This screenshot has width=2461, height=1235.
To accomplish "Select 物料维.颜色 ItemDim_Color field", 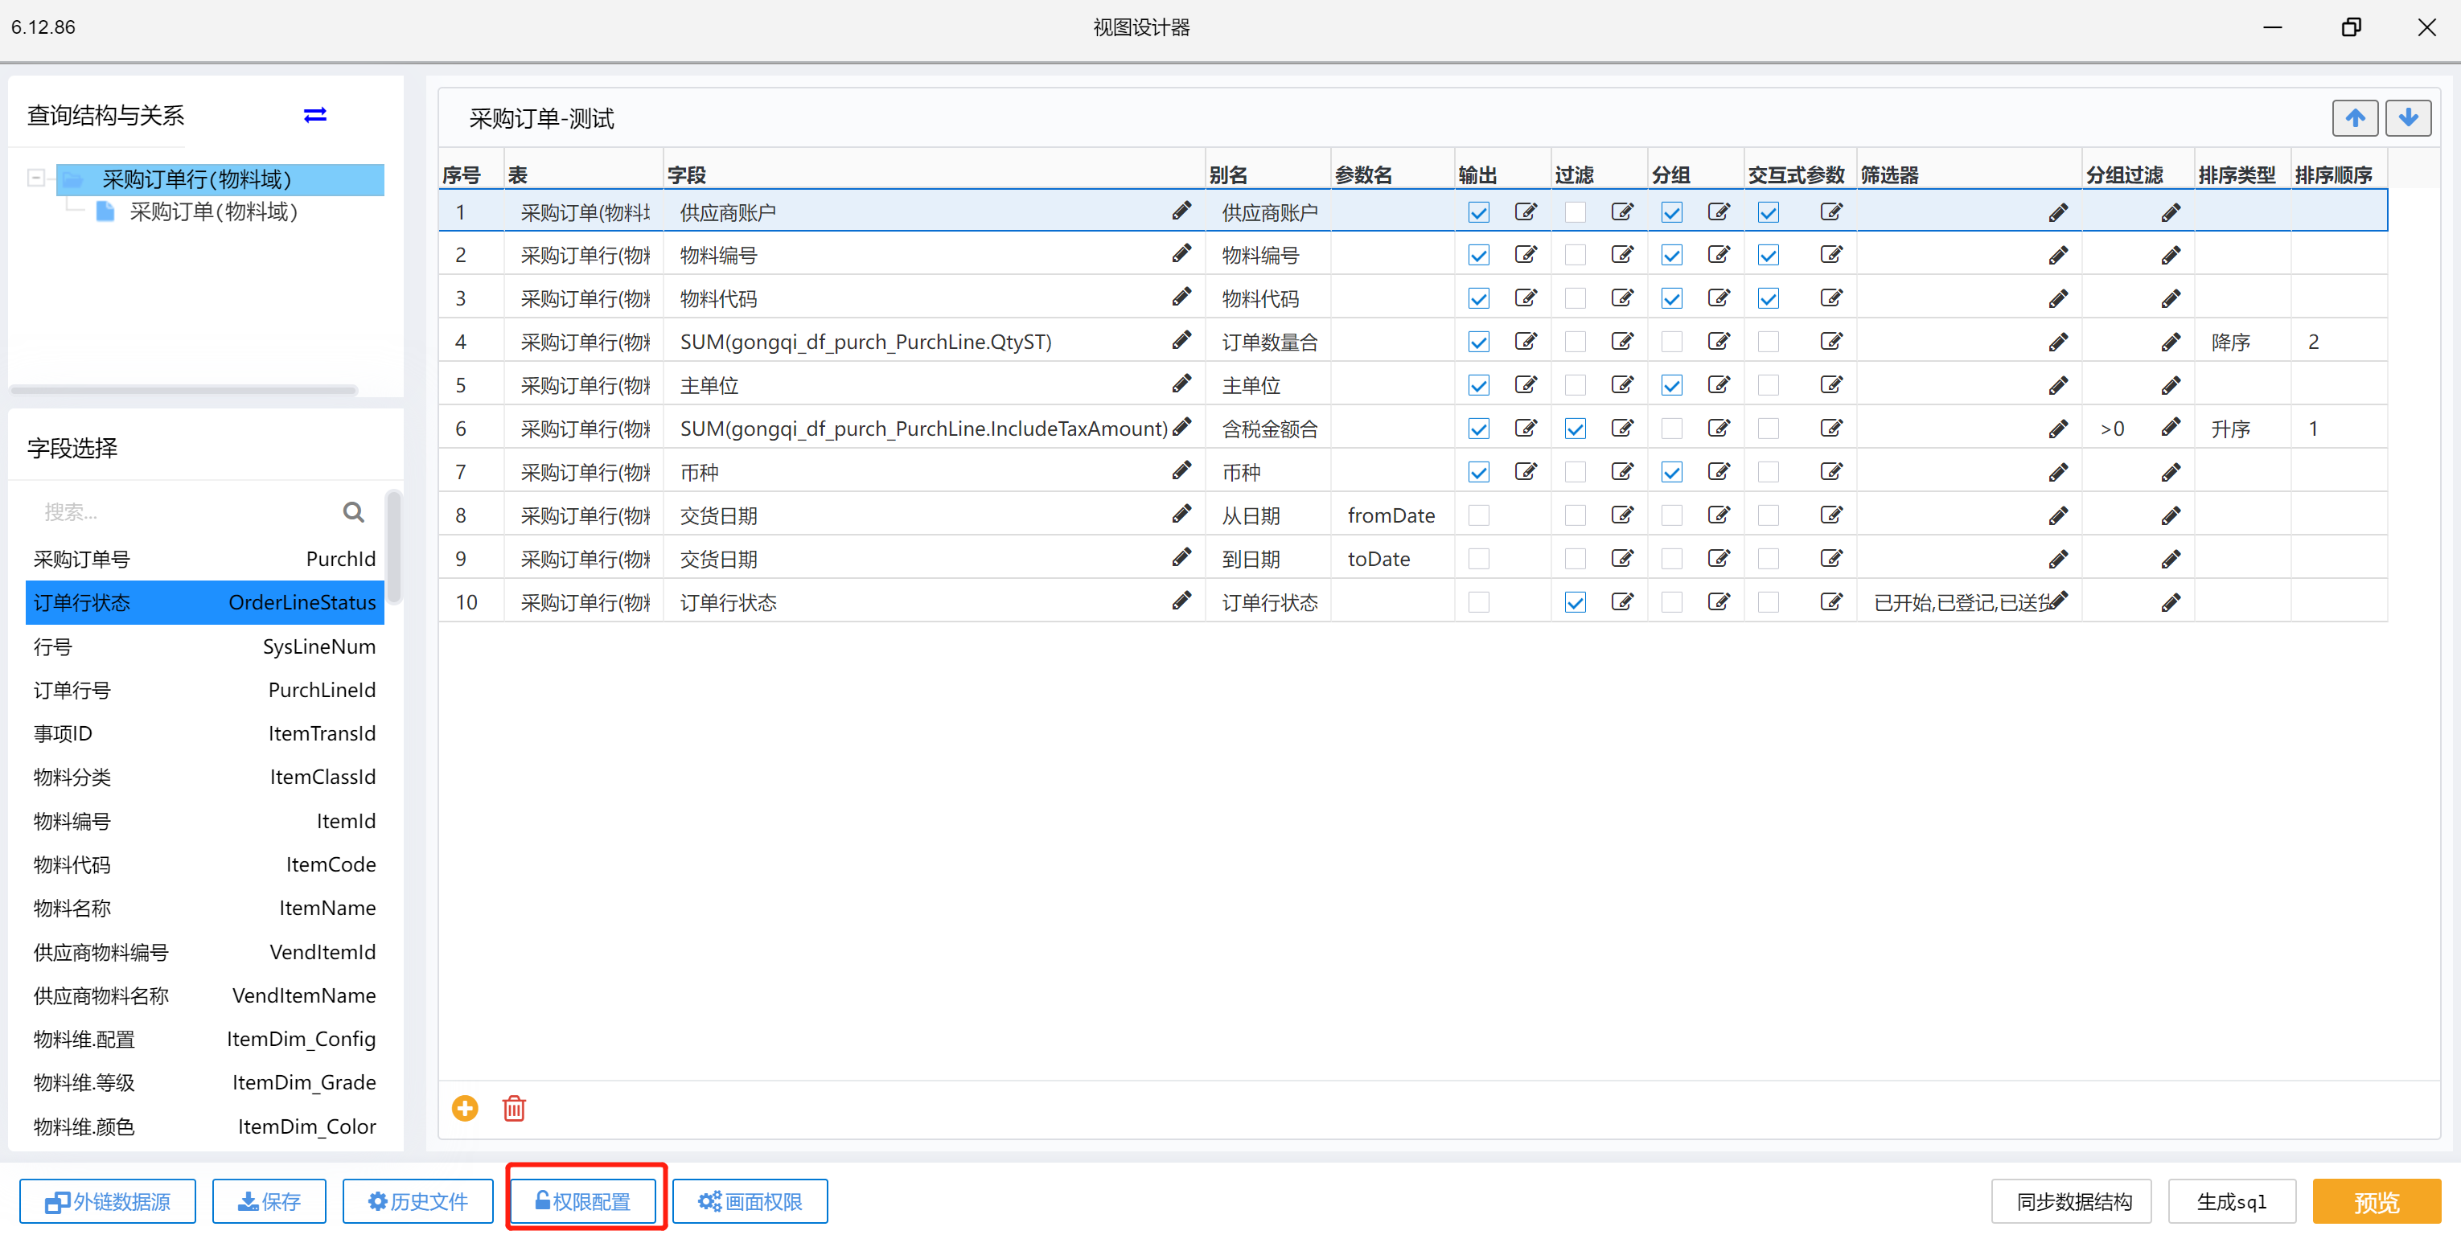I will point(204,1126).
